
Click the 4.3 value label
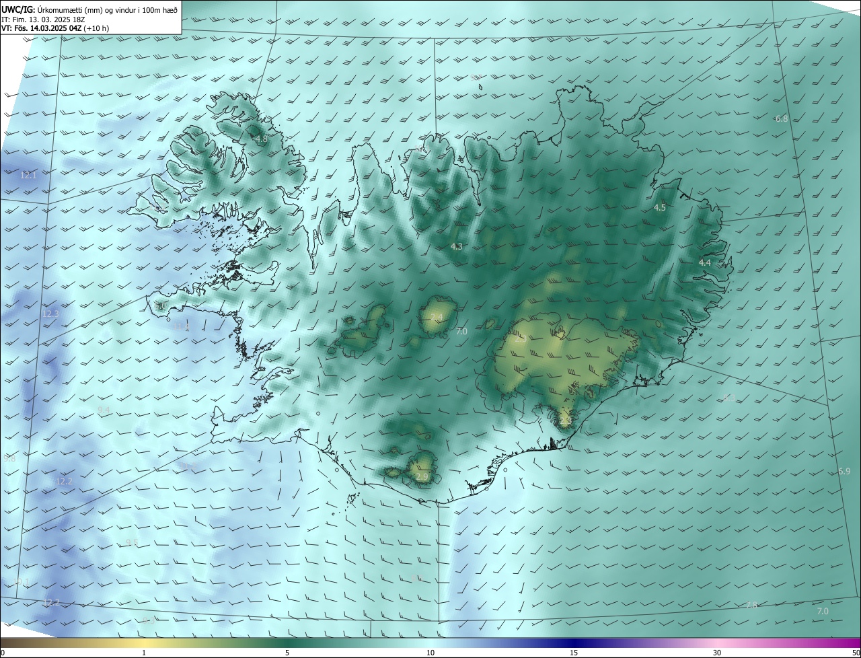click(456, 247)
